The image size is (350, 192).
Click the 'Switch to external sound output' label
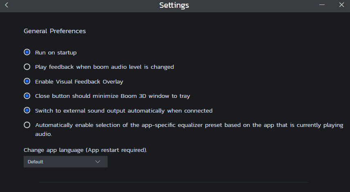tap(123, 111)
